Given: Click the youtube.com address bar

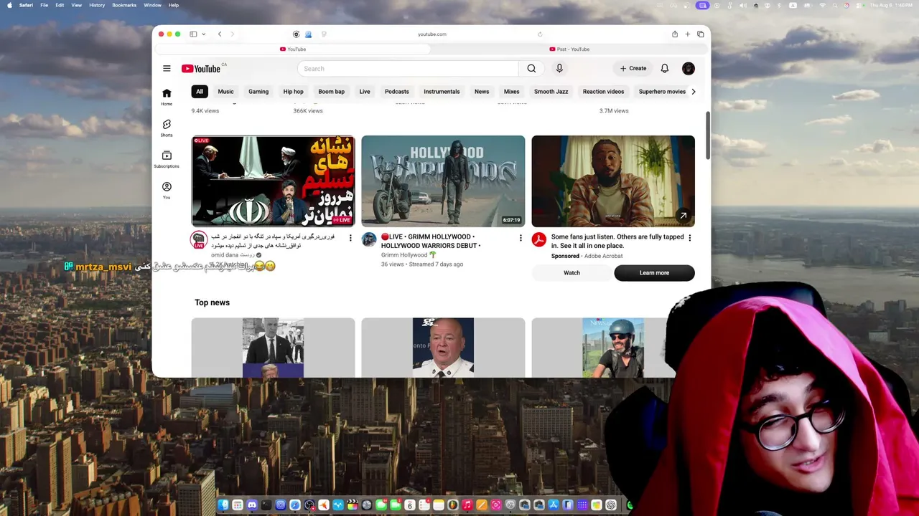Looking at the screenshot, I should tap(431, 34).
